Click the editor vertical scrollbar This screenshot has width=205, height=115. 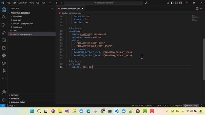[x=204, y=59]
